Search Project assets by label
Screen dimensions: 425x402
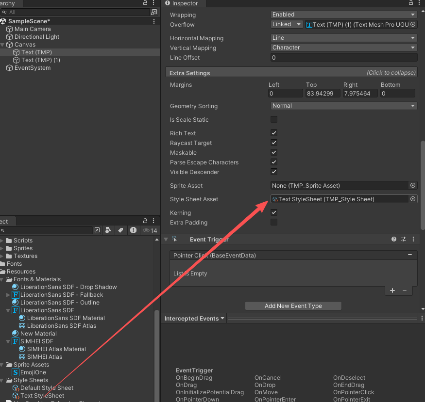point(120,230)
